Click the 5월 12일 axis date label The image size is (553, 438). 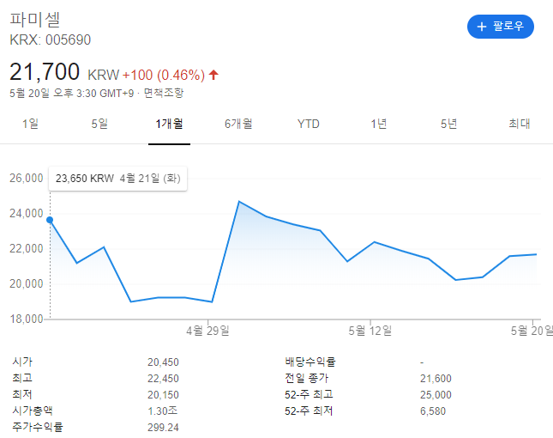(x=370, y=331)
